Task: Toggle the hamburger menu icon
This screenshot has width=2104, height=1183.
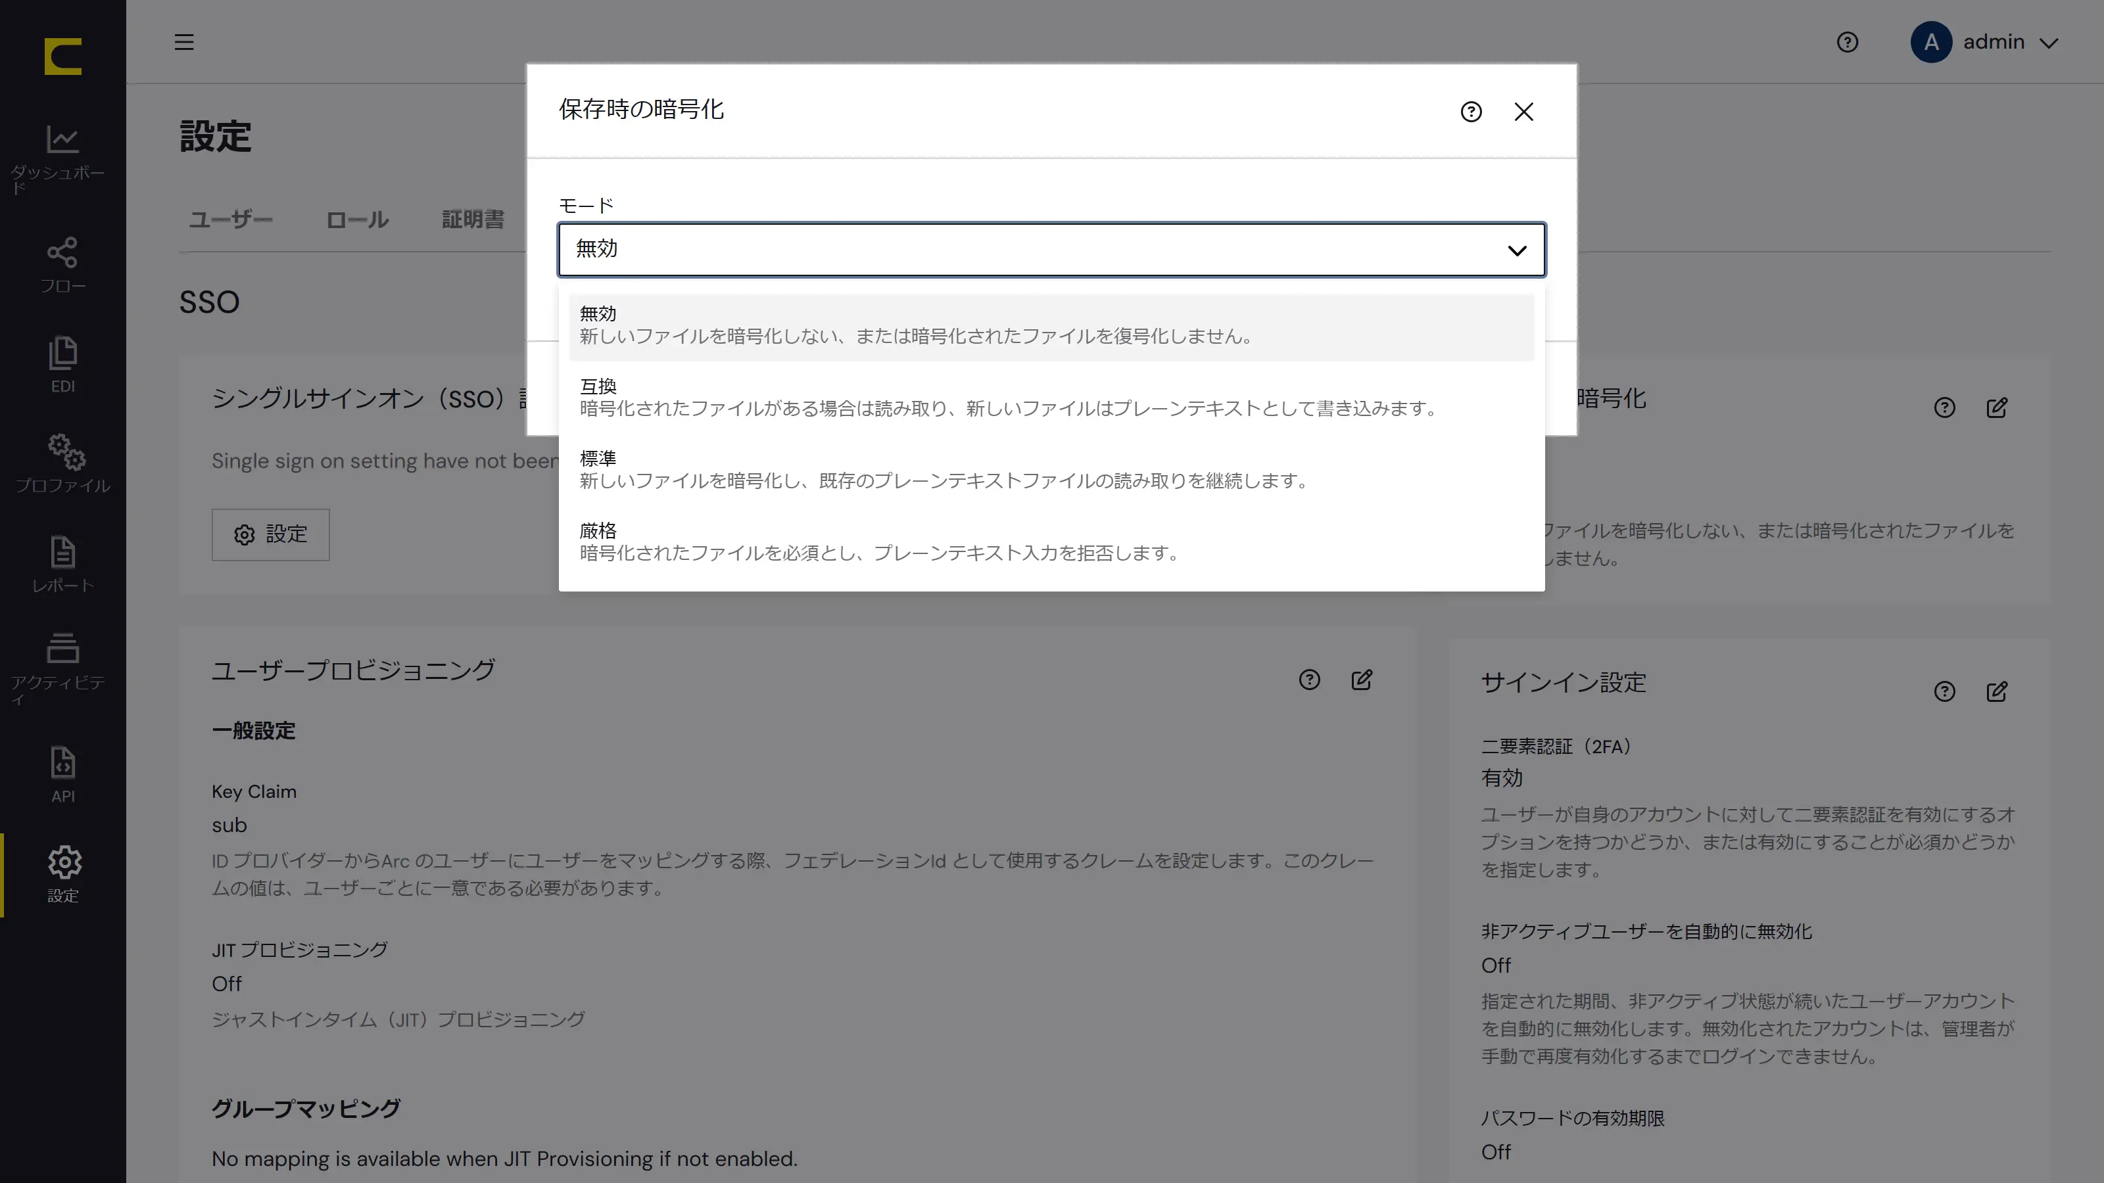Action: (184, 41)
